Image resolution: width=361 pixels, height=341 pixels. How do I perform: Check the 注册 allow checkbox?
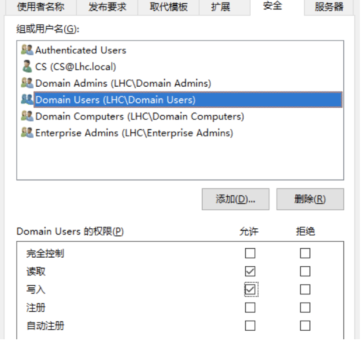point(250,308)
